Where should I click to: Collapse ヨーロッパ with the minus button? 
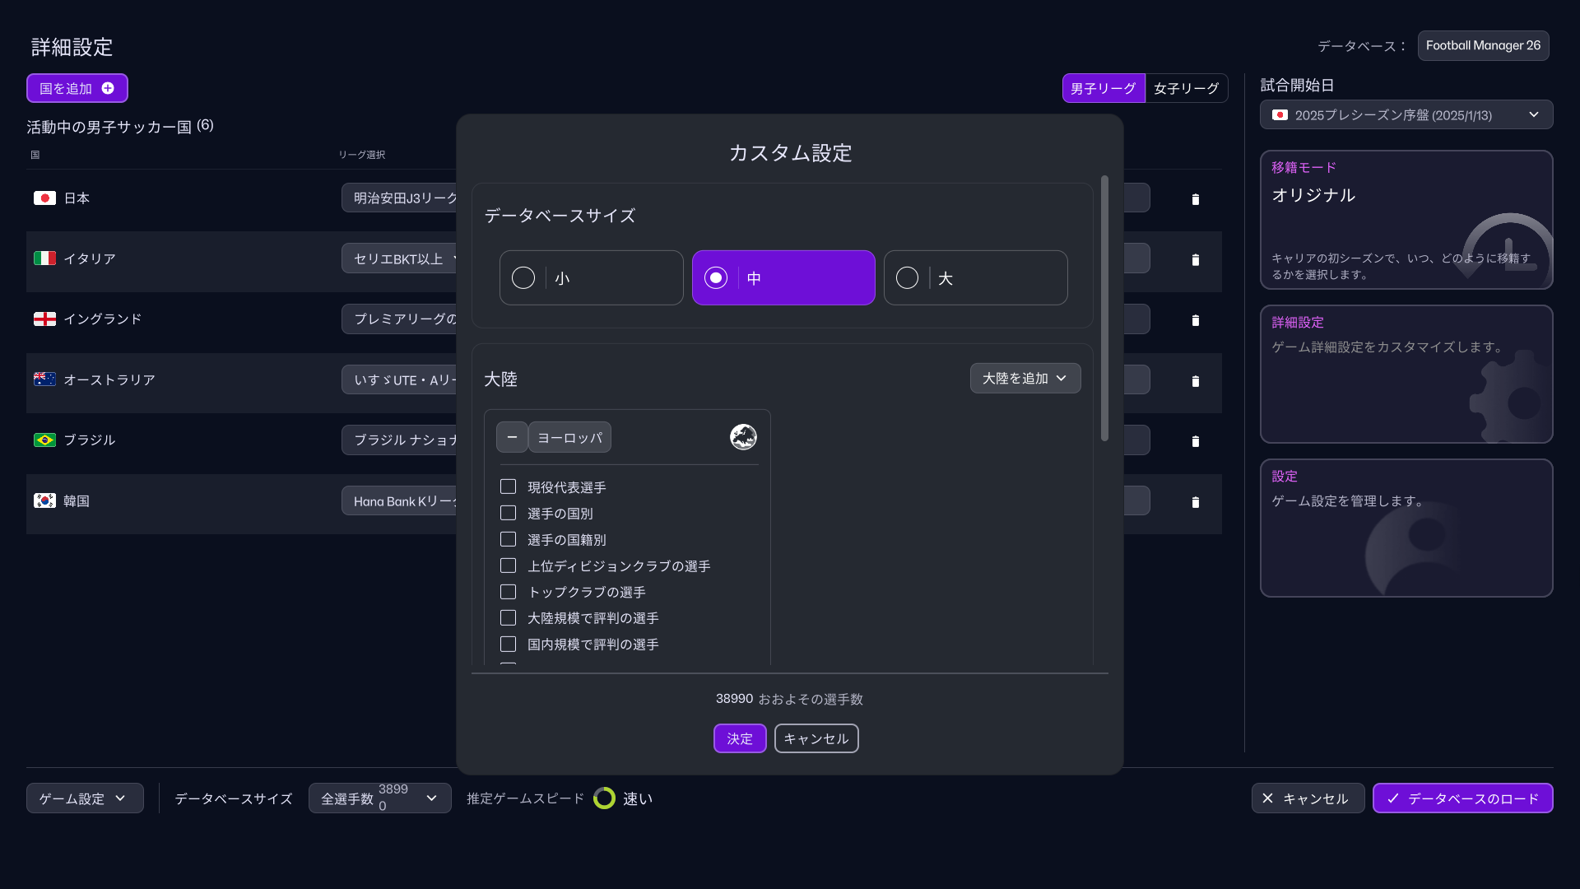[512, 437]
